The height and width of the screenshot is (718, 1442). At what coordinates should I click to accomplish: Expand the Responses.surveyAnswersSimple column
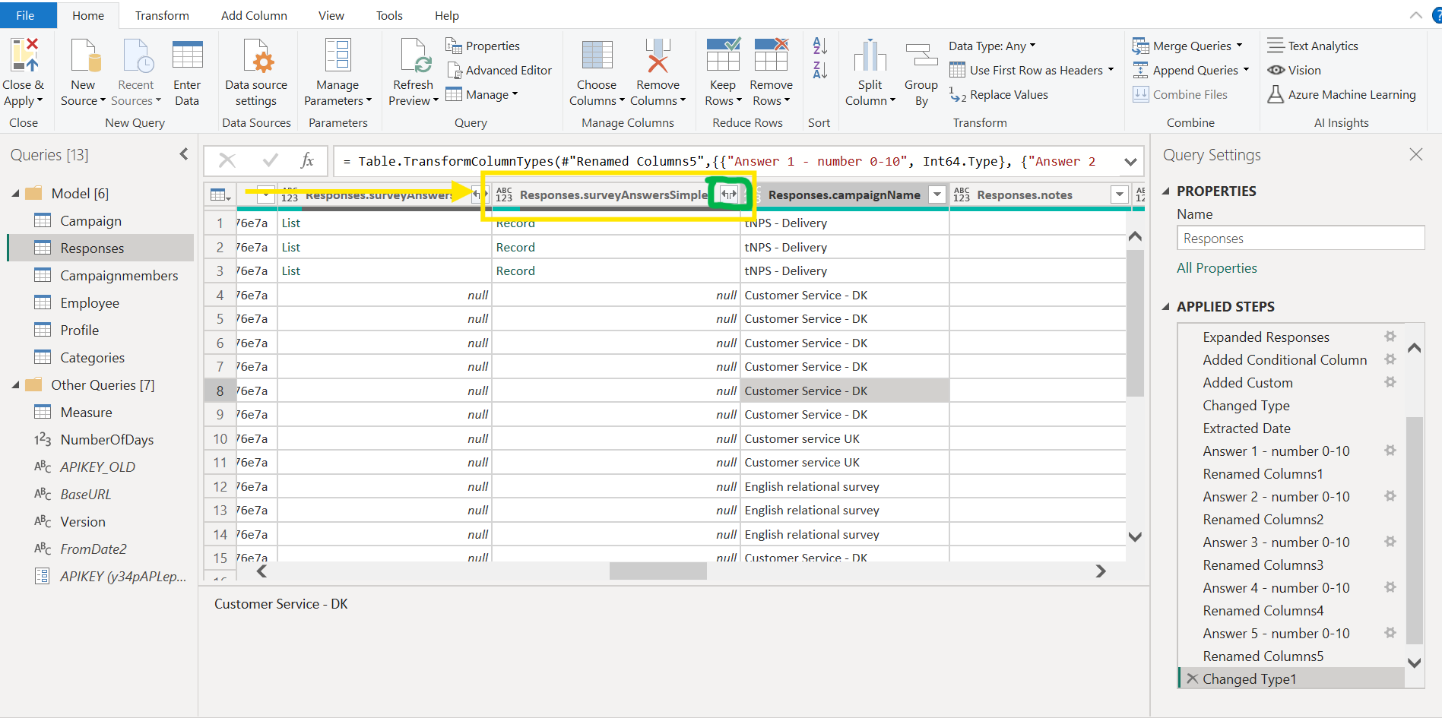(729, 195)
